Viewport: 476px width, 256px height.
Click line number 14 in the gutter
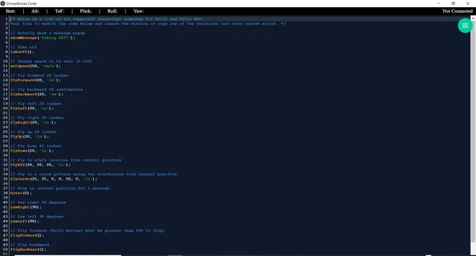(x=5, y=80)
